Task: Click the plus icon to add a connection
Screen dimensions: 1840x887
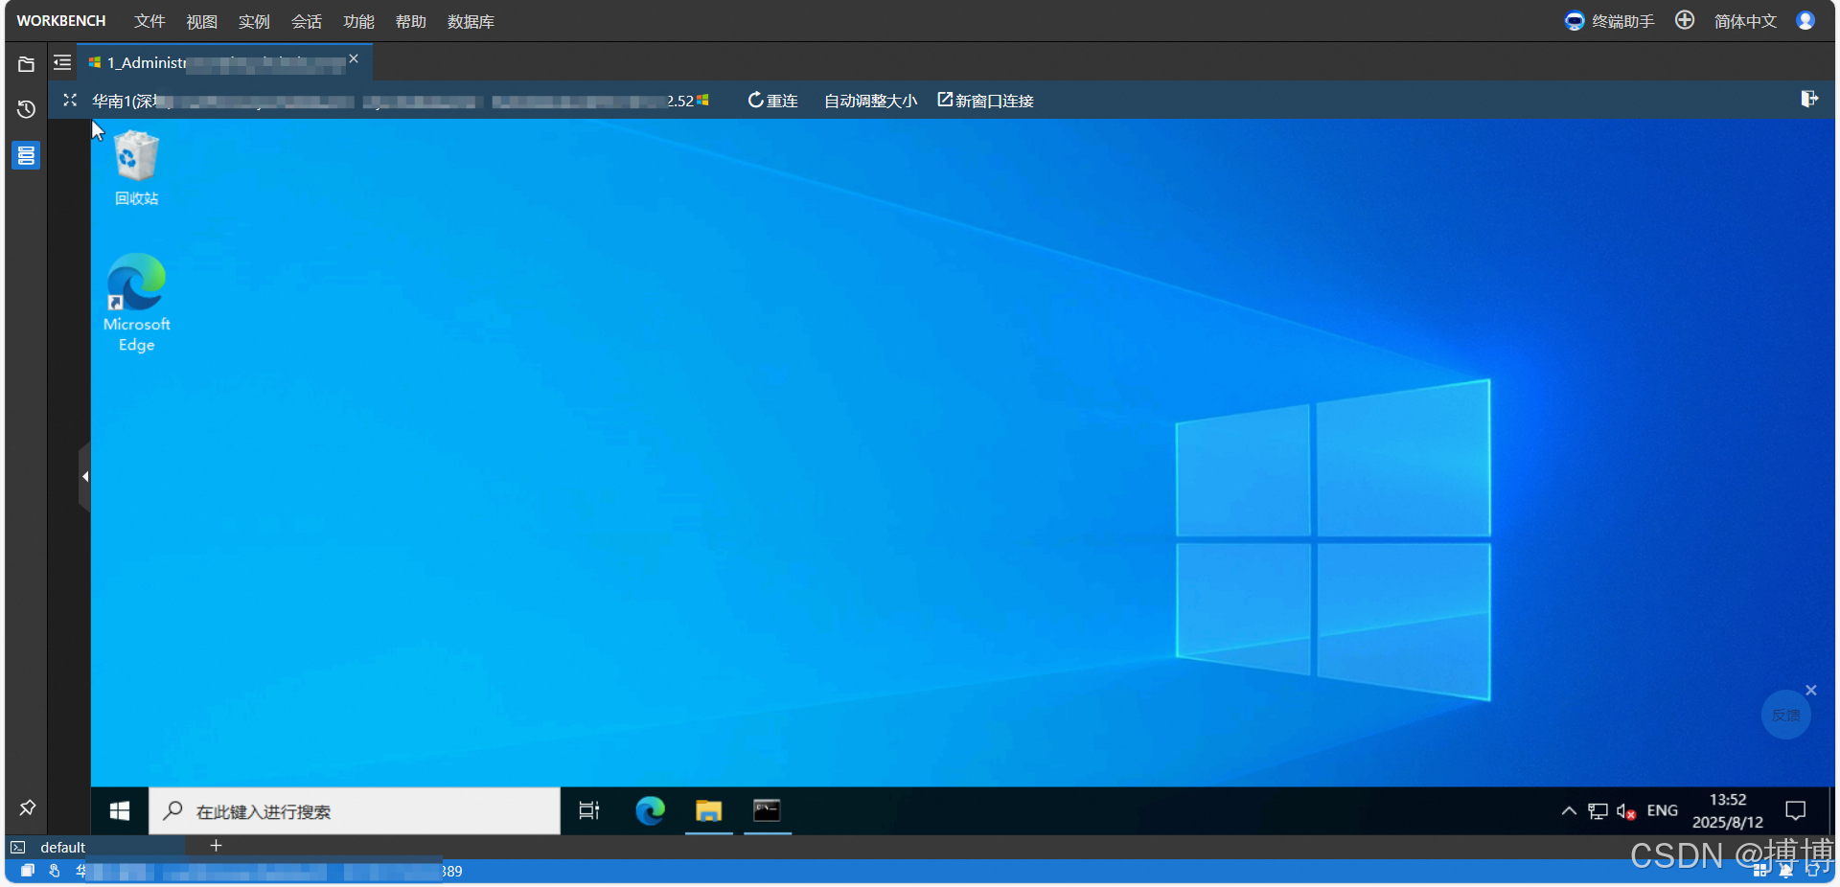Action: [1684, 20]
